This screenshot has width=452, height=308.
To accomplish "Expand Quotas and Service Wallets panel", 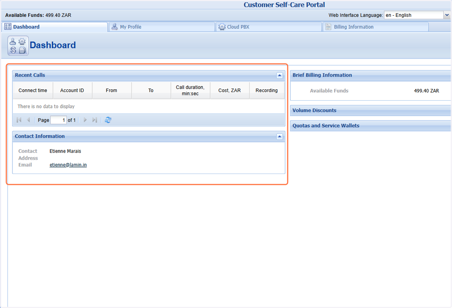I will [370, 126].
